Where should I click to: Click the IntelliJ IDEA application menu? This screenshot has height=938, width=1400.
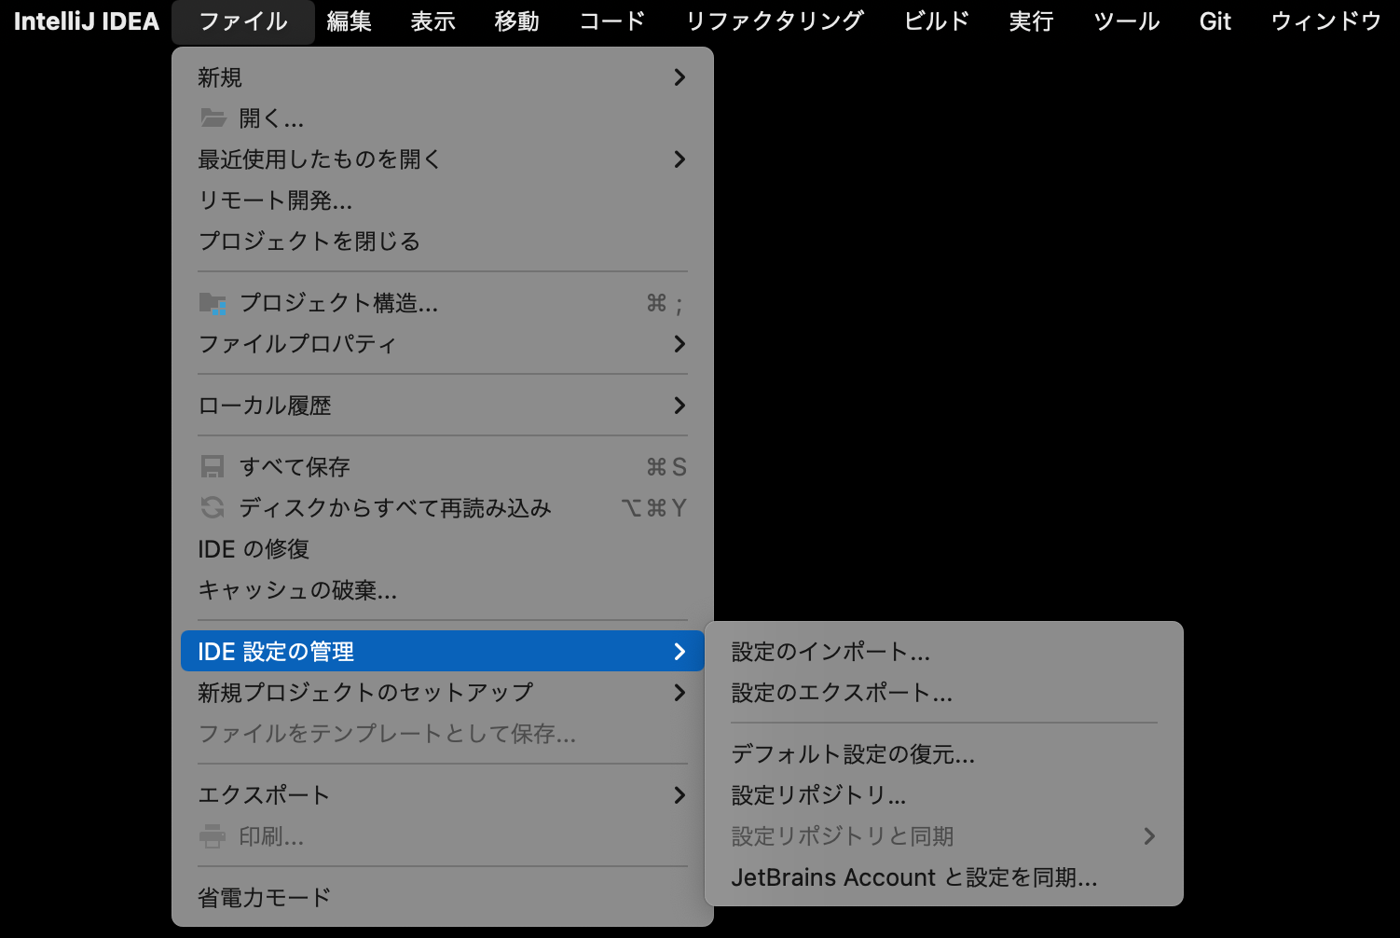87,21
